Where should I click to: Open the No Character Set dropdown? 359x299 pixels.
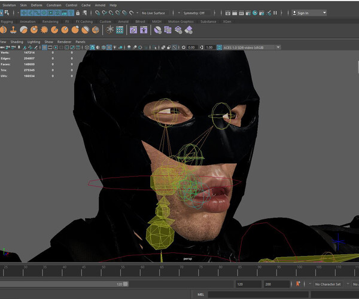(x=328, y=284)
